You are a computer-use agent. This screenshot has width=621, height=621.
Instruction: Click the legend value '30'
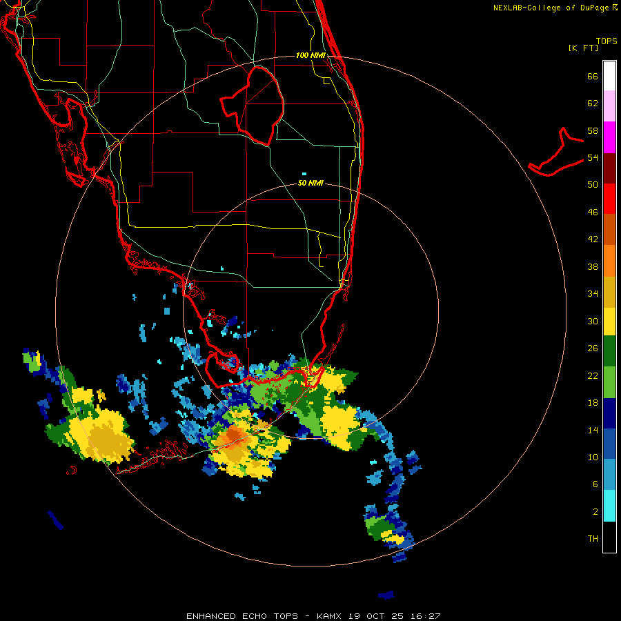tap(593, 321)
